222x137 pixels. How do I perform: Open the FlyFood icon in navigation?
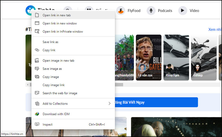[121, 11]
